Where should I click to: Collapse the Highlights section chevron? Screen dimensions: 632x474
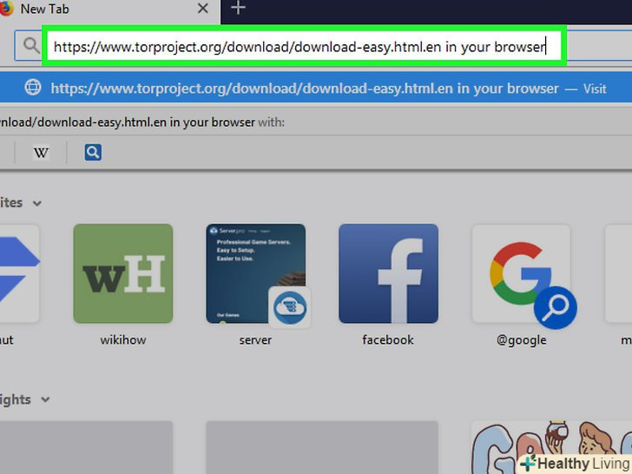45,399
